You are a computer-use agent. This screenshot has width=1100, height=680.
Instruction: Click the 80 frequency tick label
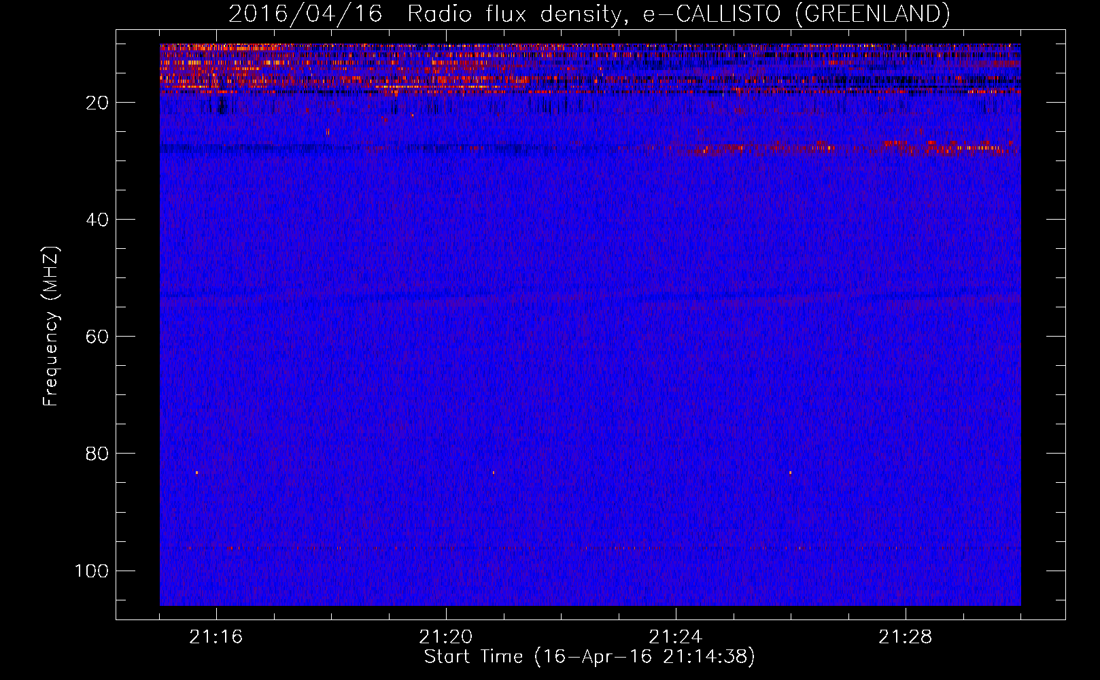point(97,454)
